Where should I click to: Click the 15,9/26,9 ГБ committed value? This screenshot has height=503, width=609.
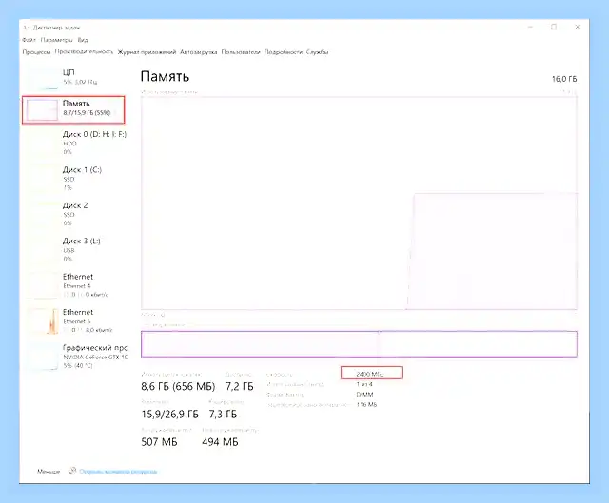coord(169,415)
